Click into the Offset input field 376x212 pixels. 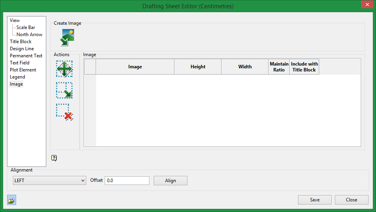(127, 181)
